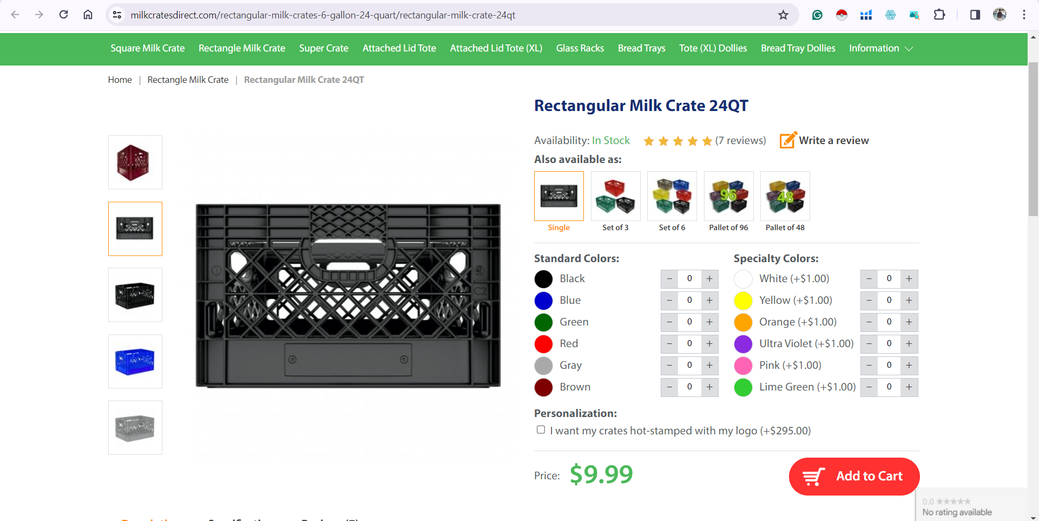This screenshot has width=1039, height=521.
Task: Increase Green crate quantity
Action: point(709,322)
